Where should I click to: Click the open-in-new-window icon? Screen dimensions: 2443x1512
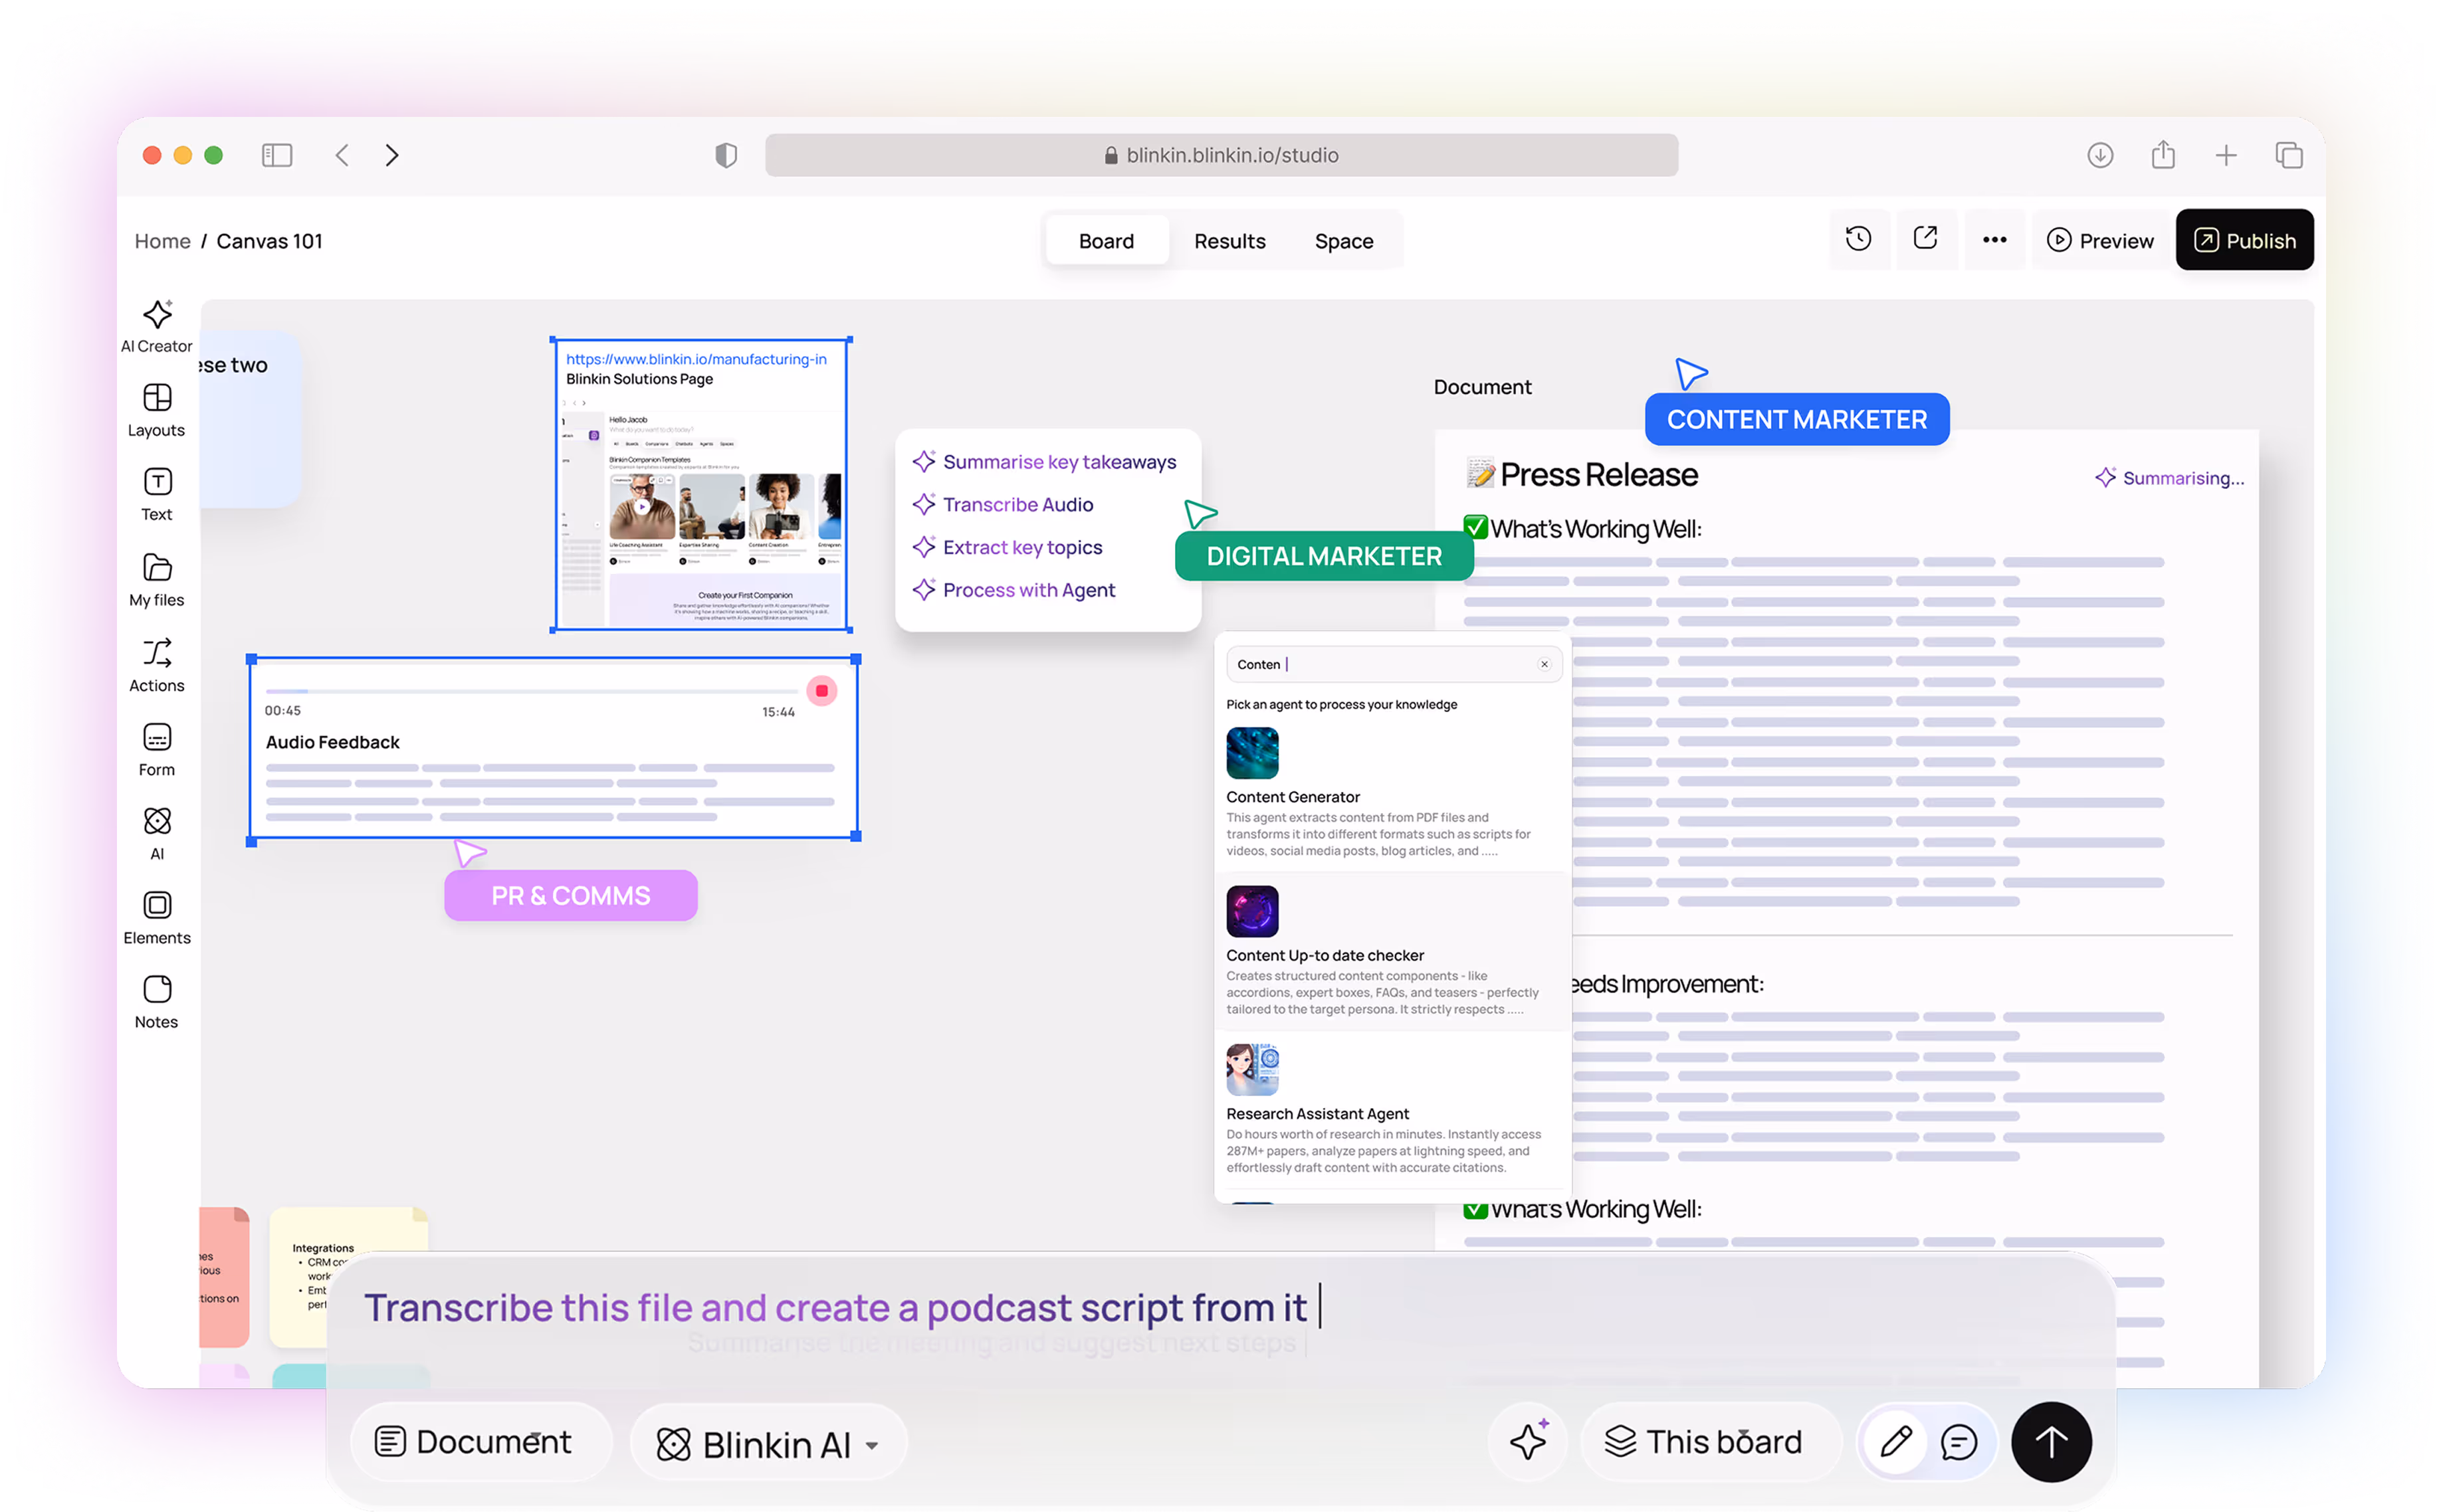(1925, 239)
